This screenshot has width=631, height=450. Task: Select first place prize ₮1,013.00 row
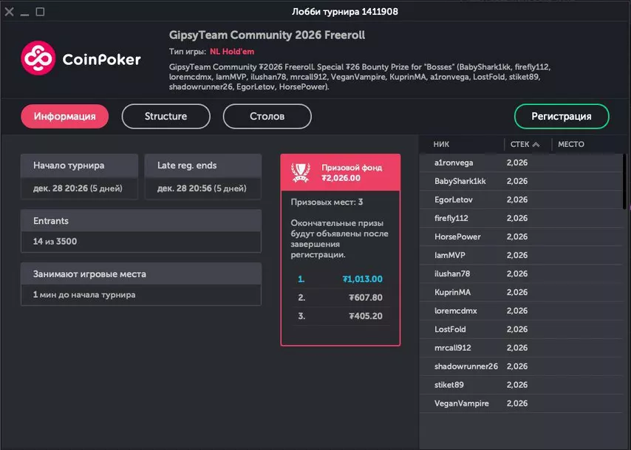point(340,279)
